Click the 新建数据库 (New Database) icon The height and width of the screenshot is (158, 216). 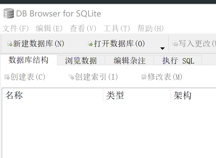(x=9, y=44)
